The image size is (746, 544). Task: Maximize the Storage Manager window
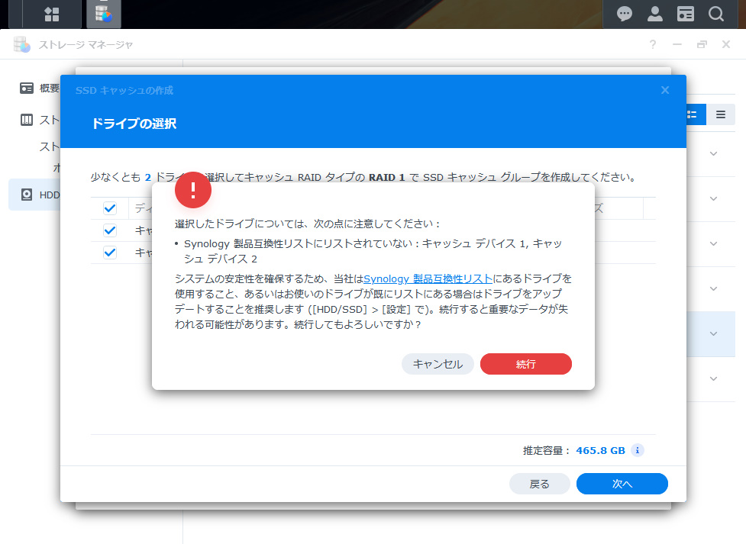click(x=702, y=45)
